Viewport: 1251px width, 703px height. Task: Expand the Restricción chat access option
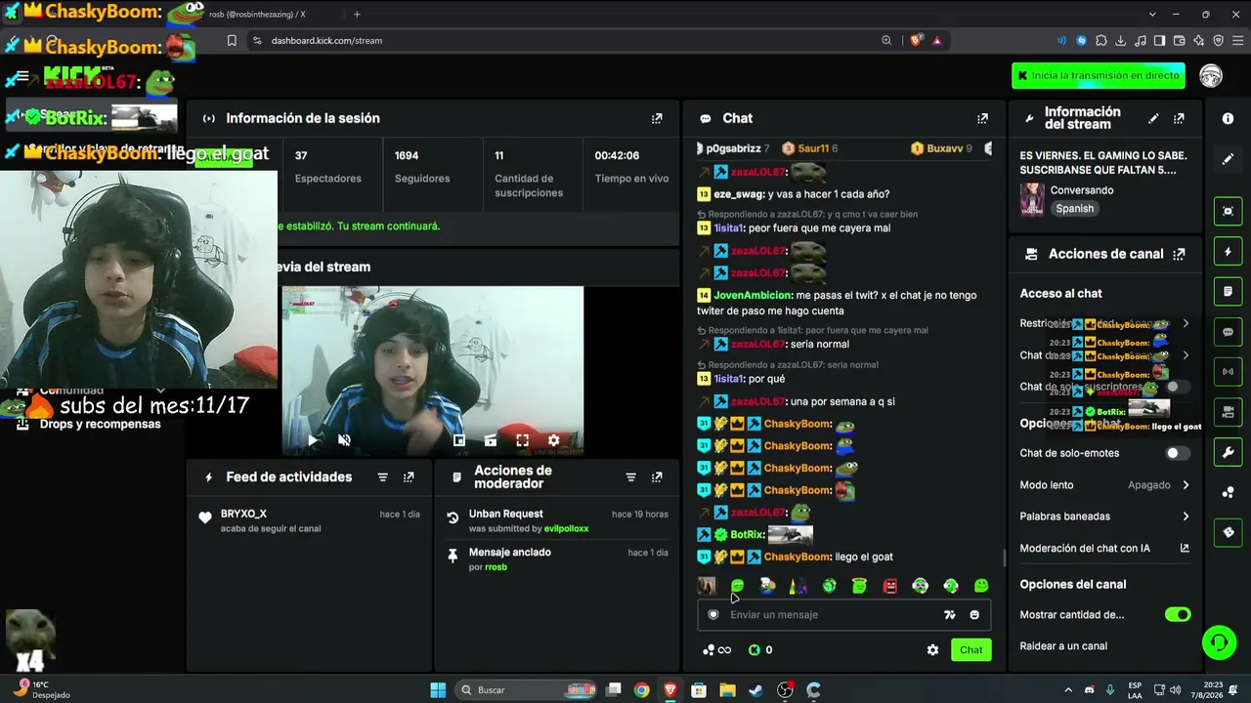point(1186,323)
